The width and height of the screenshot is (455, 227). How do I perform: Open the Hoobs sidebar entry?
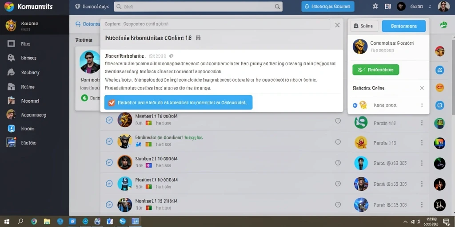(28, 129)
